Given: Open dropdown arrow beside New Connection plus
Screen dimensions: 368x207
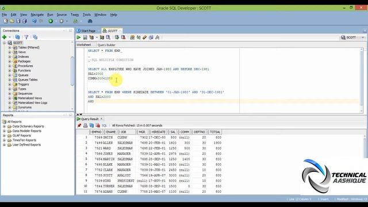Looking at the screenshot, I should click(x=10, y=37).
